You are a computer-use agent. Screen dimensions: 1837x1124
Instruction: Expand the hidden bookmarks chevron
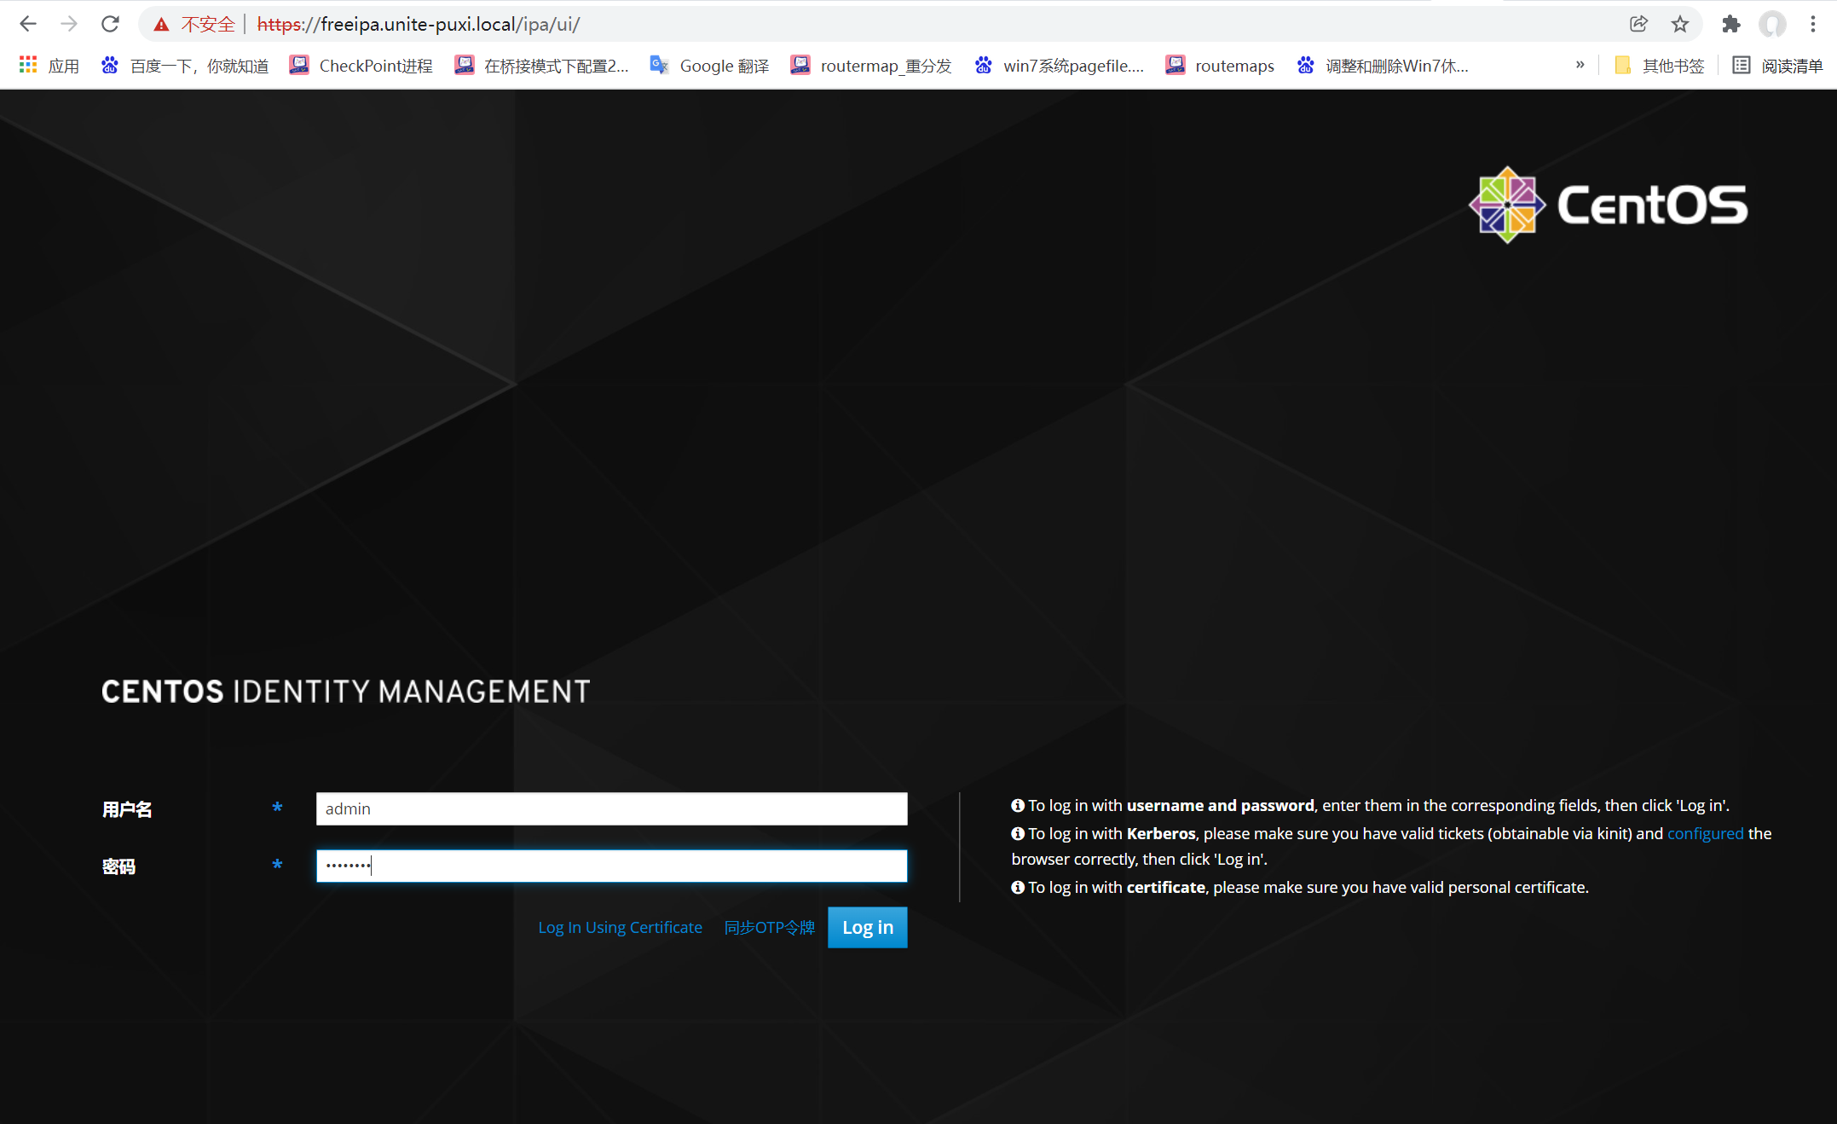1580,65
